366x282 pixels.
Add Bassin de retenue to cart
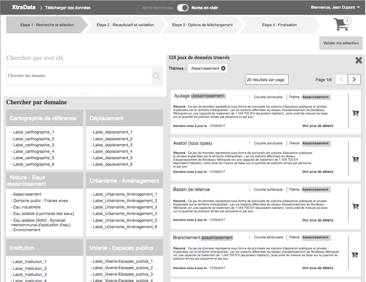pyautogui.click(x=355, y=206)
